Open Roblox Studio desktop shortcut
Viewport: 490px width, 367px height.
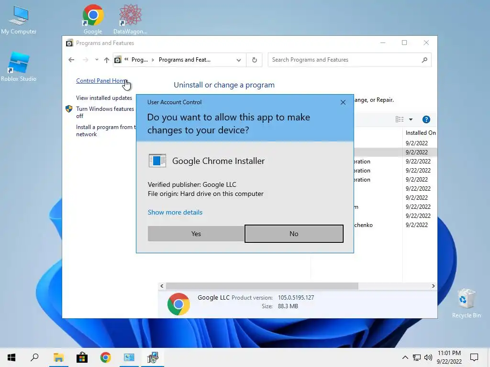click(x=19, y=67)
